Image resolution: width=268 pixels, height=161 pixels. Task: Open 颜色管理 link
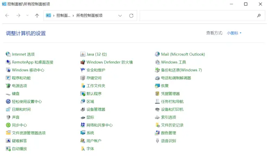point(169,133)
